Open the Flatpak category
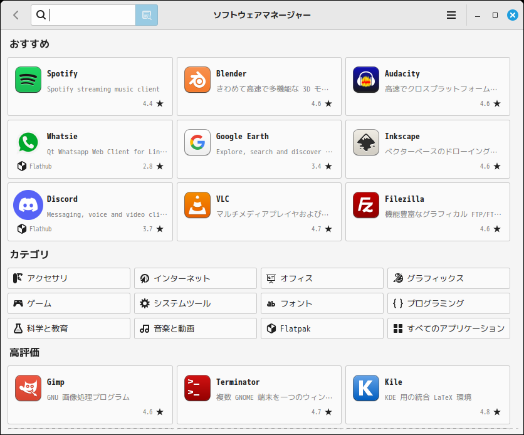Screen dimensions: 524x435 [322, 328]
